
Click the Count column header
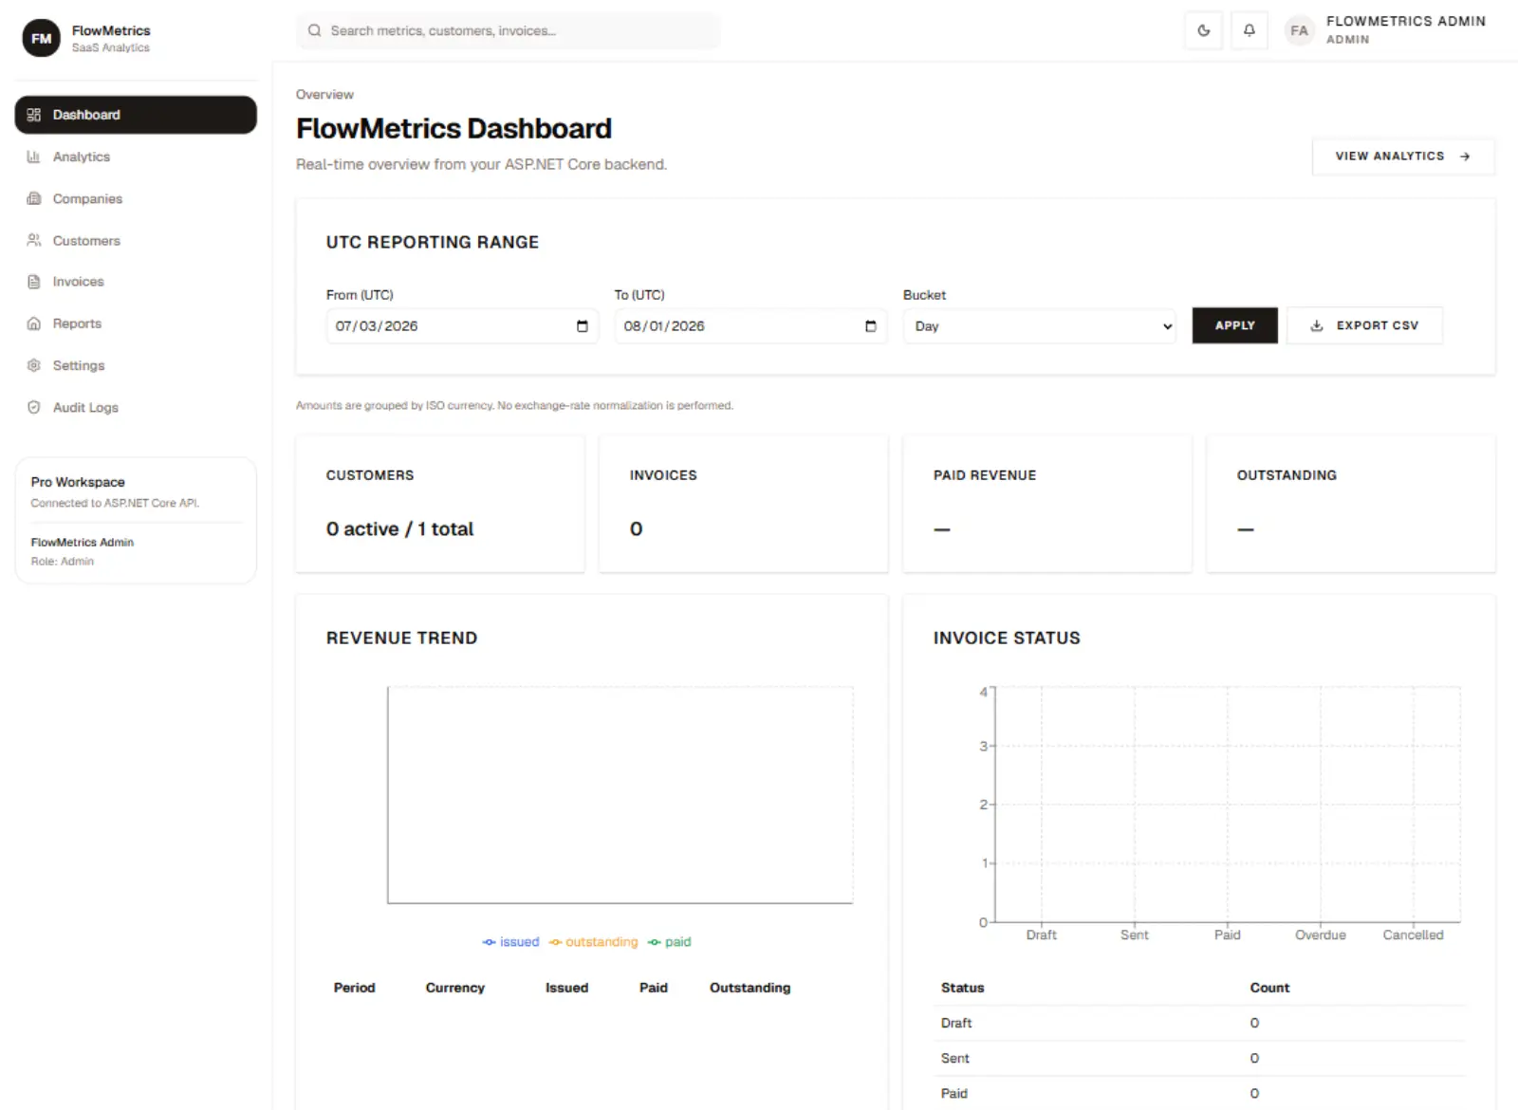tap(1269, 988)
